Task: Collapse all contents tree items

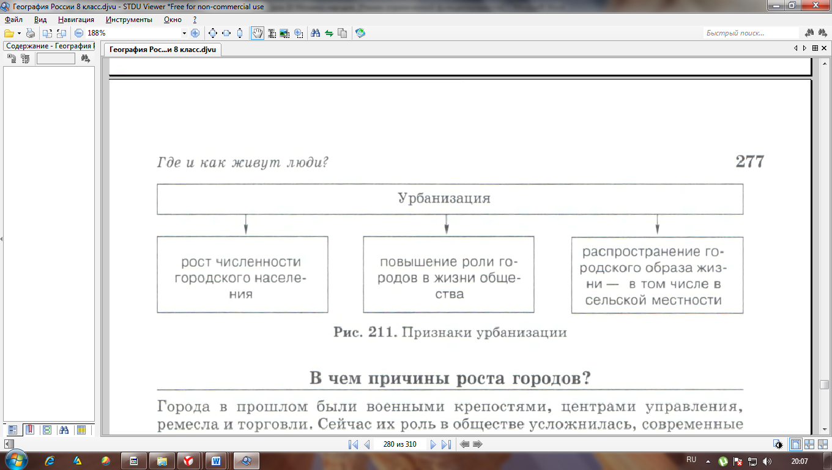Action: pos(24,59)
